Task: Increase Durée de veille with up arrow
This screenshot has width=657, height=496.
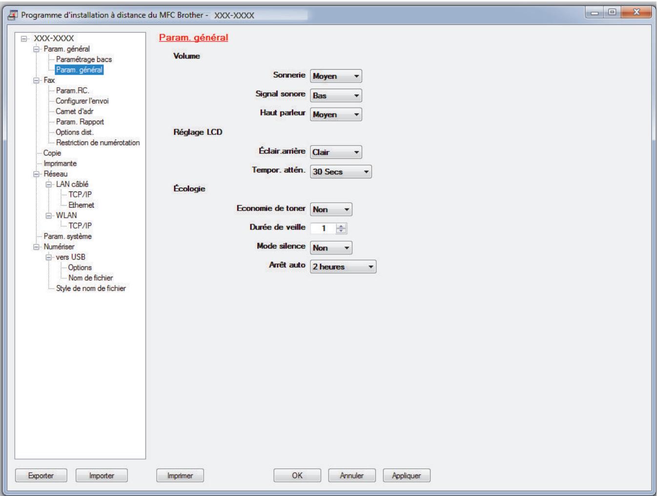Action: [341, 226]
